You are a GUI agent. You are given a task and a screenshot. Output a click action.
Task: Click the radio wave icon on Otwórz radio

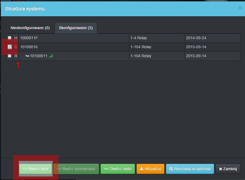[106, 169]
